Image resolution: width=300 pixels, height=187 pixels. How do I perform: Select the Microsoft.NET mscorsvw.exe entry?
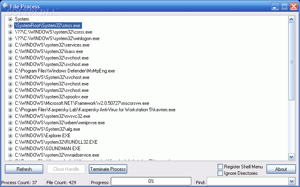[x=82, y=103]
